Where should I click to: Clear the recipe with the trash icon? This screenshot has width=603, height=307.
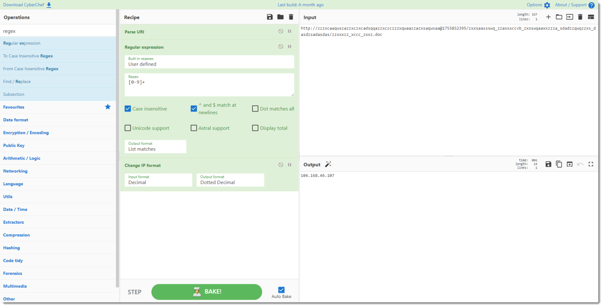(x=291, y=17)
